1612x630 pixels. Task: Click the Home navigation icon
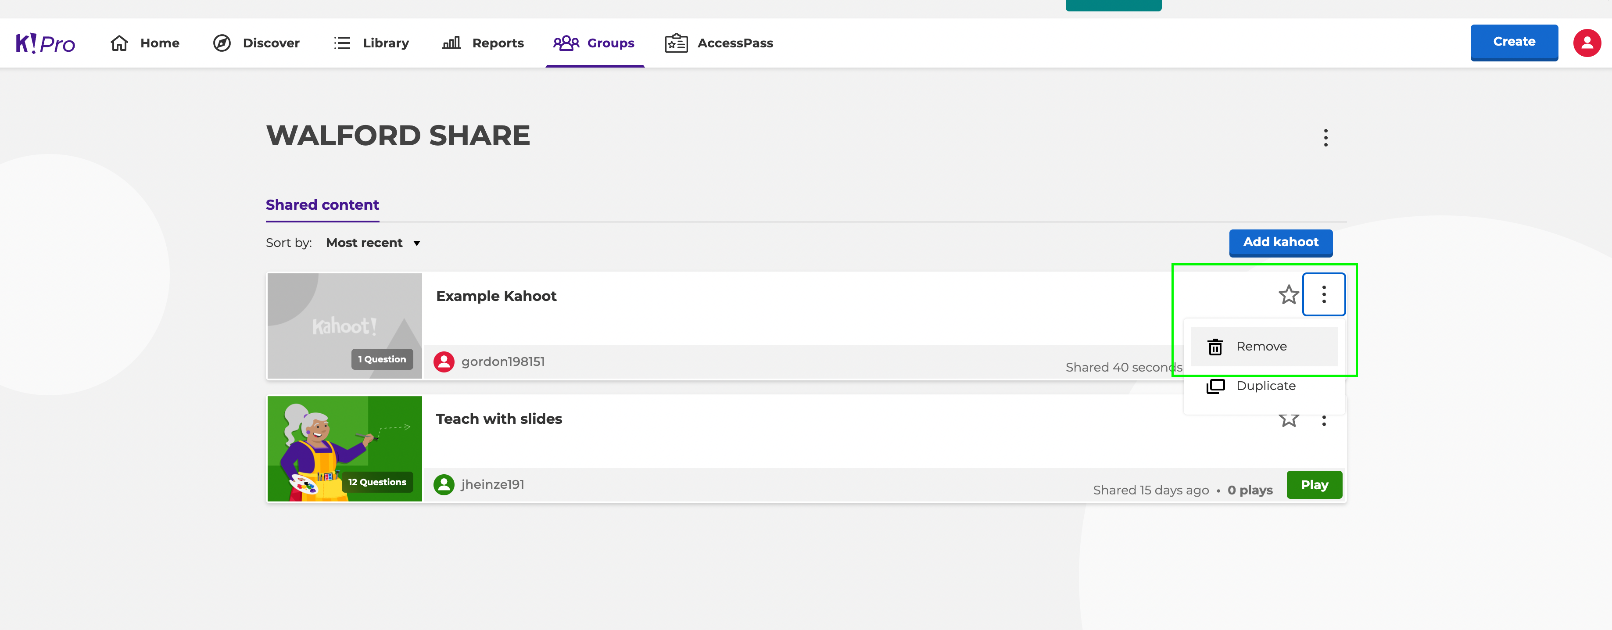(120, 43)
